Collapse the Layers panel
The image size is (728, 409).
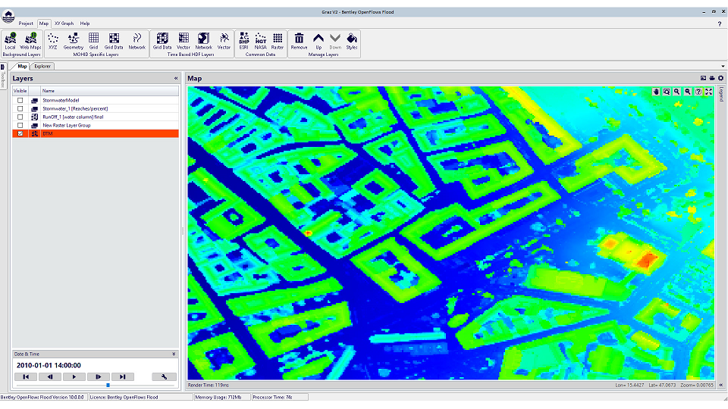point(176,78)
